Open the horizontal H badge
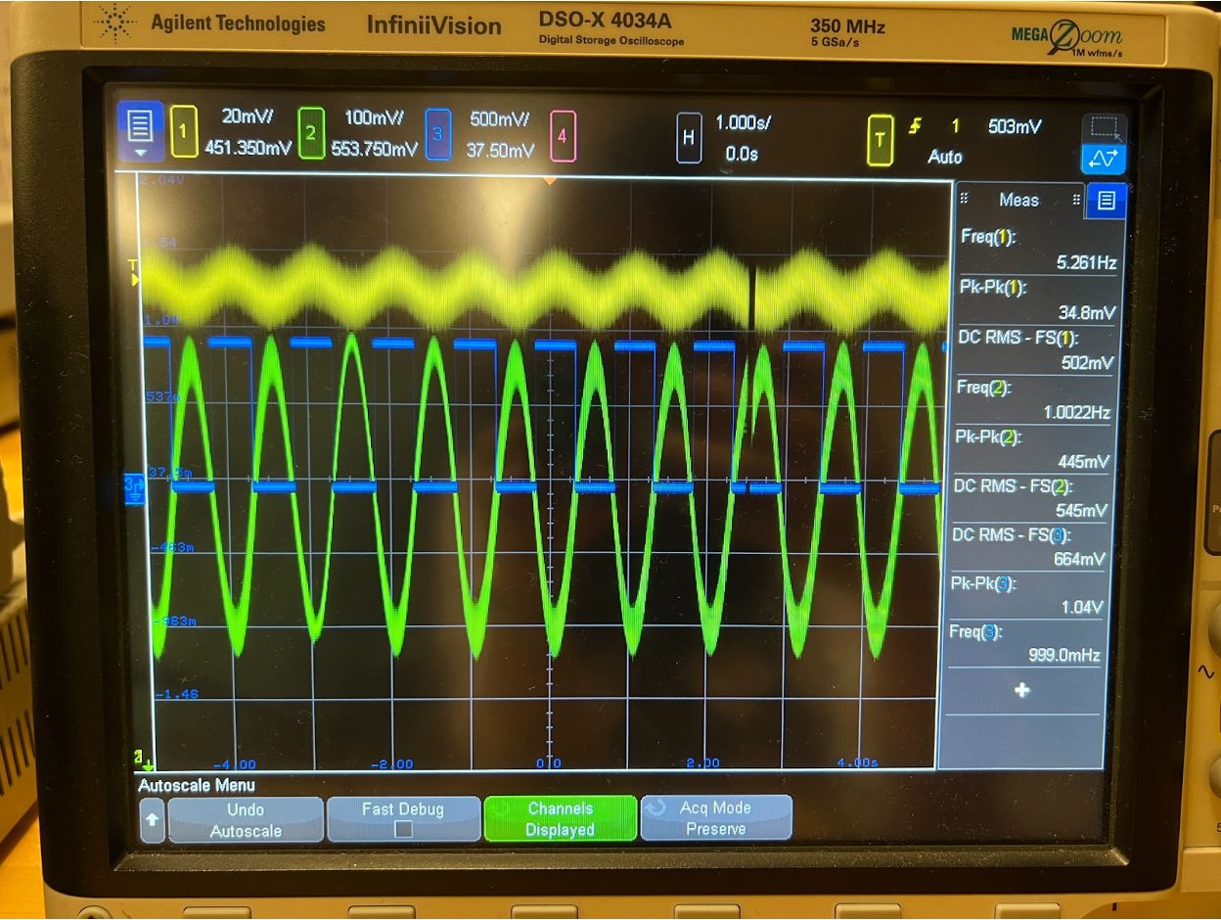The image size is (1221, 920). pyautogui.click(x=689, y=138)
